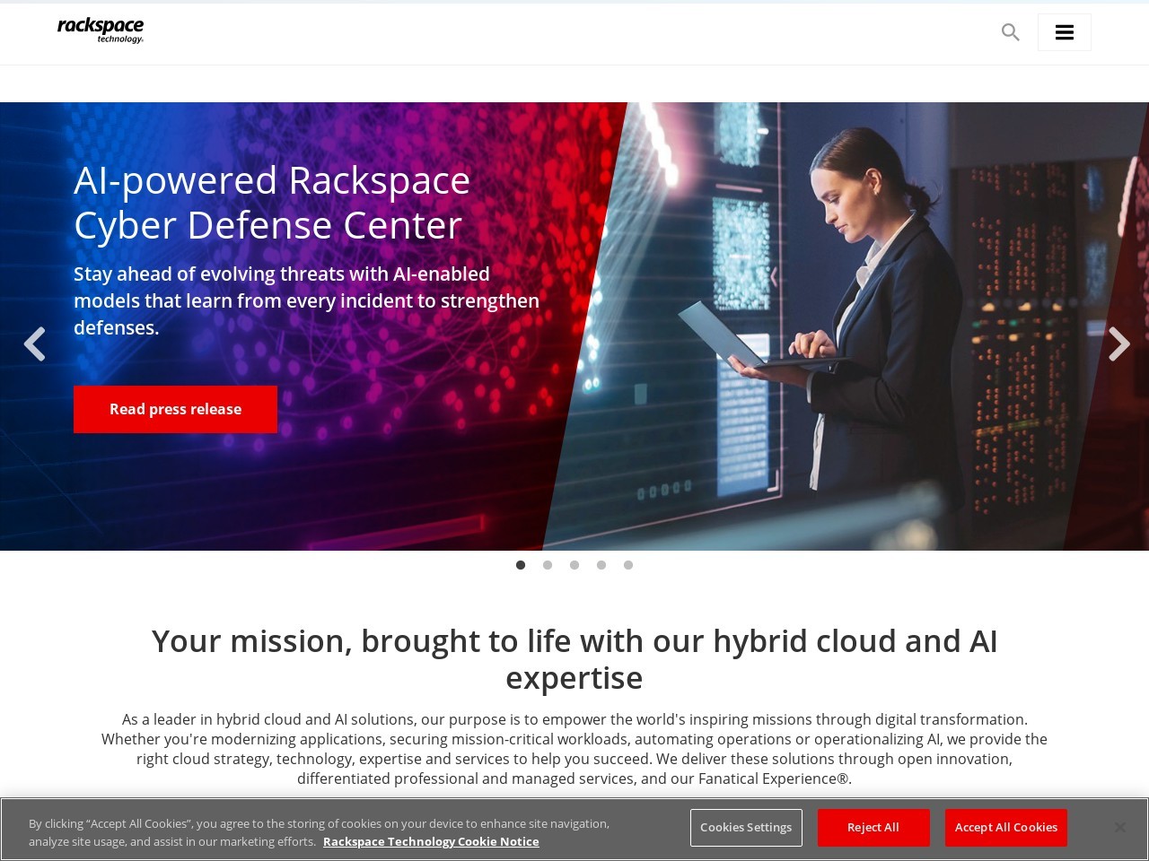Advance to next carousel slide arrow
1149x861 pixels.
point(1118,344)
